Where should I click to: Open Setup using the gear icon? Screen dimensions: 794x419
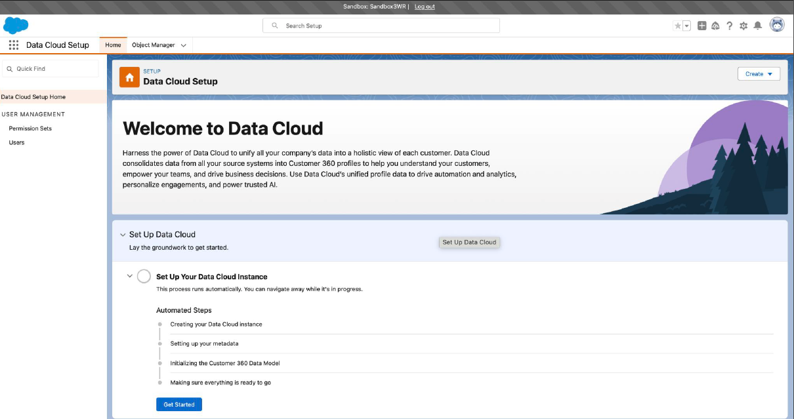coord(743,26)
